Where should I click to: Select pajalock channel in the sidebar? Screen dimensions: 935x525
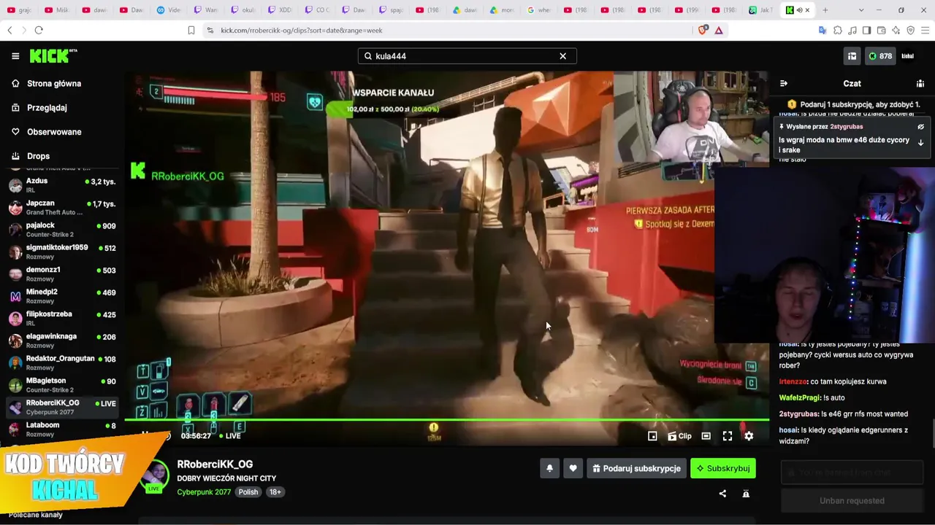[62, 230]
